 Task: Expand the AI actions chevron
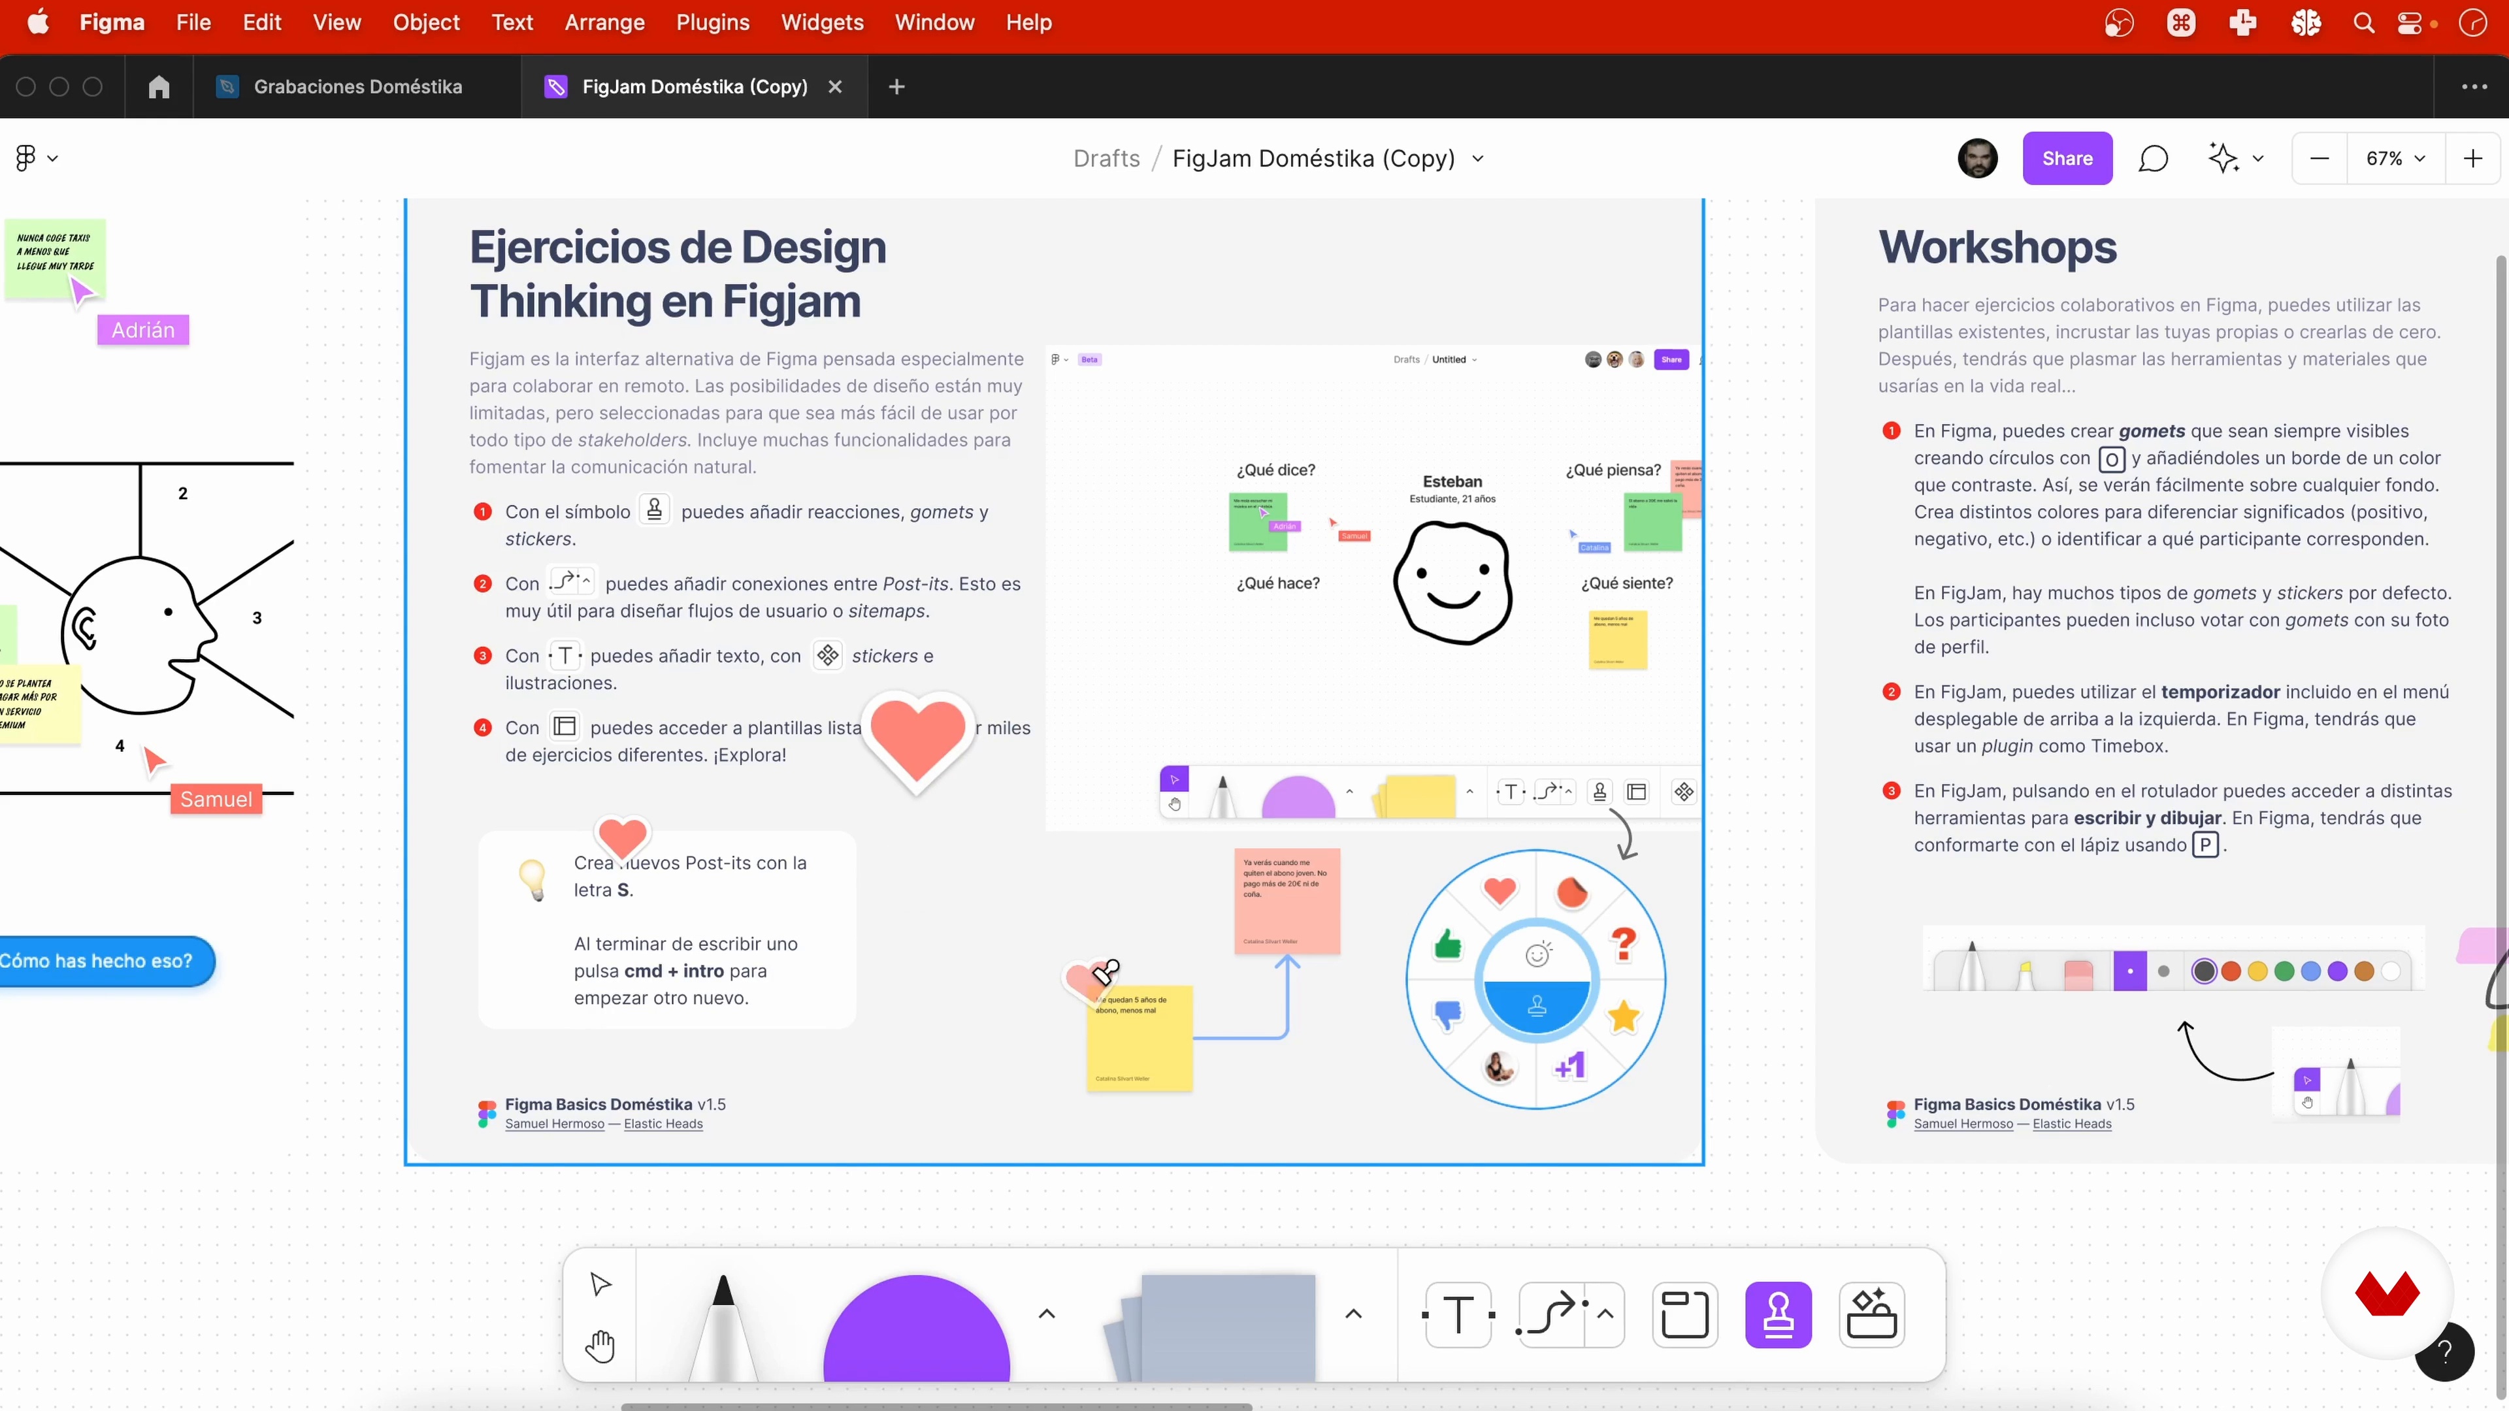click(2257, 159)
